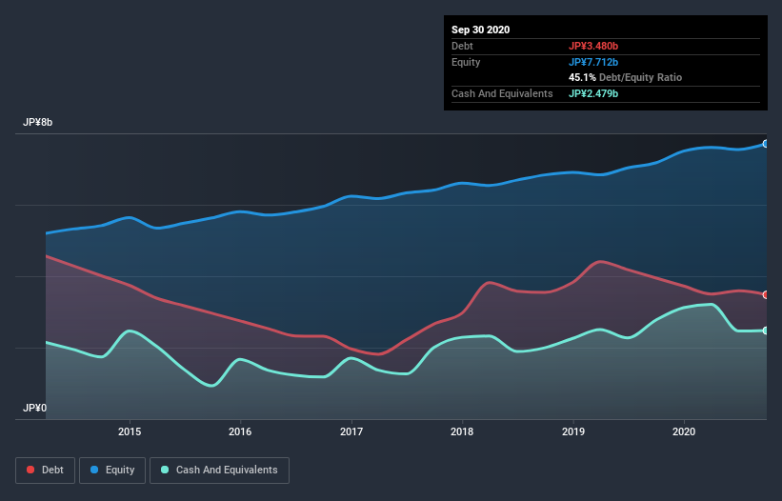Click the 2018 x-axis label
This screenshot has height=501, width=782.
tap(462, 431)
